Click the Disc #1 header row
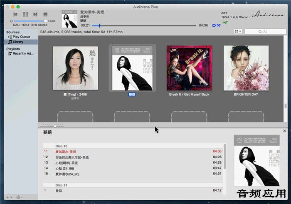Image resolution: width=291 pixels, height=204 pixels. (133, 185)
